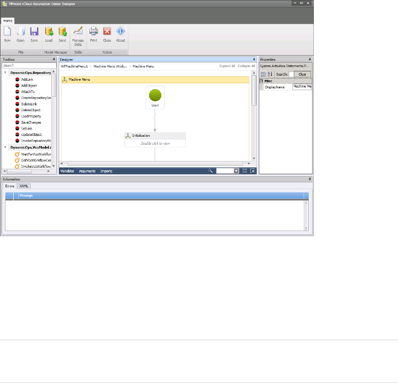Select the UpdateObject activity
Image resolution: width=398 pixels, height=383 pixels.
[31, 135]
